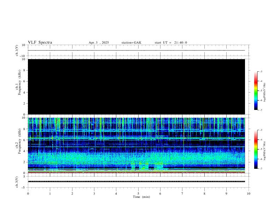Click the colorful ch.2 spectrogram panel
This screenshot has height=217, width=280.
pos(136,145)
